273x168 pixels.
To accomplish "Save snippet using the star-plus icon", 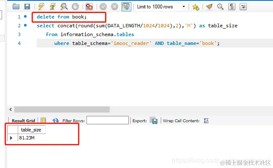I will 195,7.
